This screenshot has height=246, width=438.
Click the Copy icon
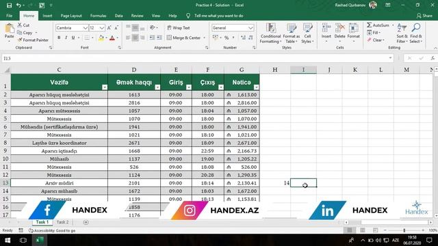tap(20, 33)
